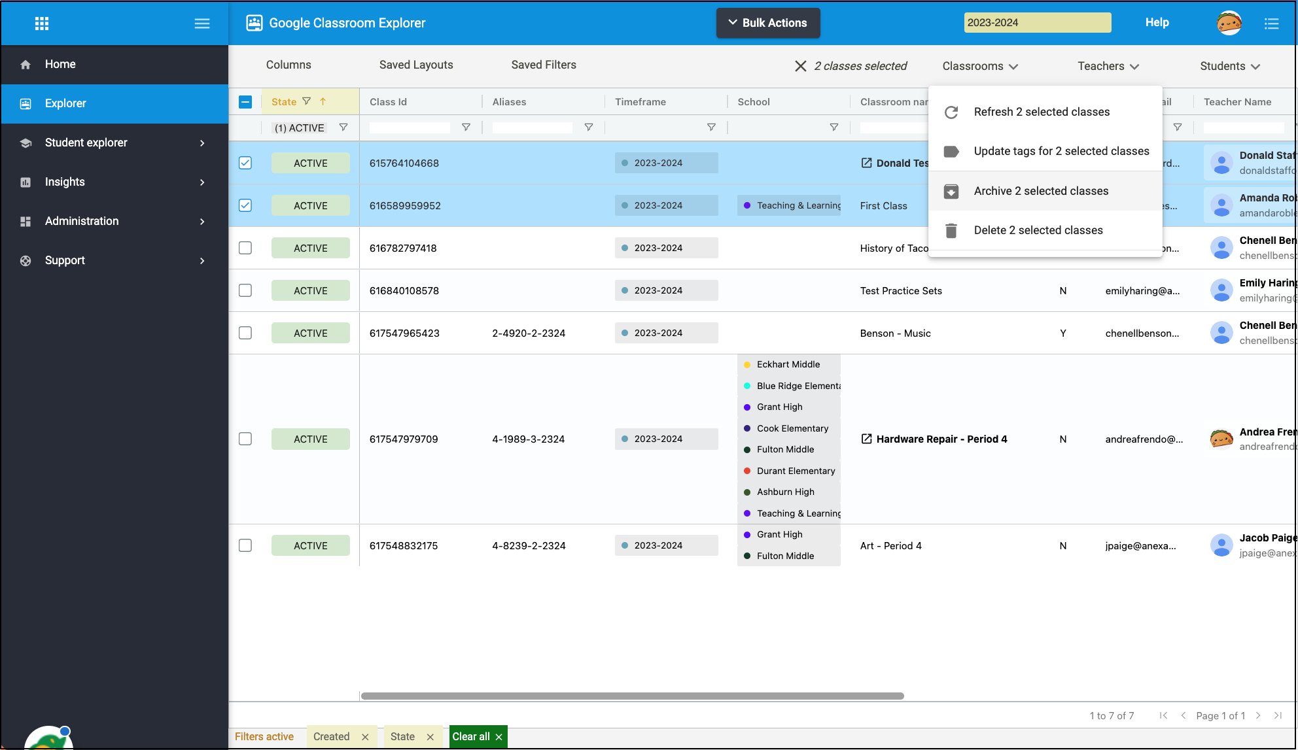1298x750 pixels.
Task: Open the apps grid icon
Action: [42, 24]
